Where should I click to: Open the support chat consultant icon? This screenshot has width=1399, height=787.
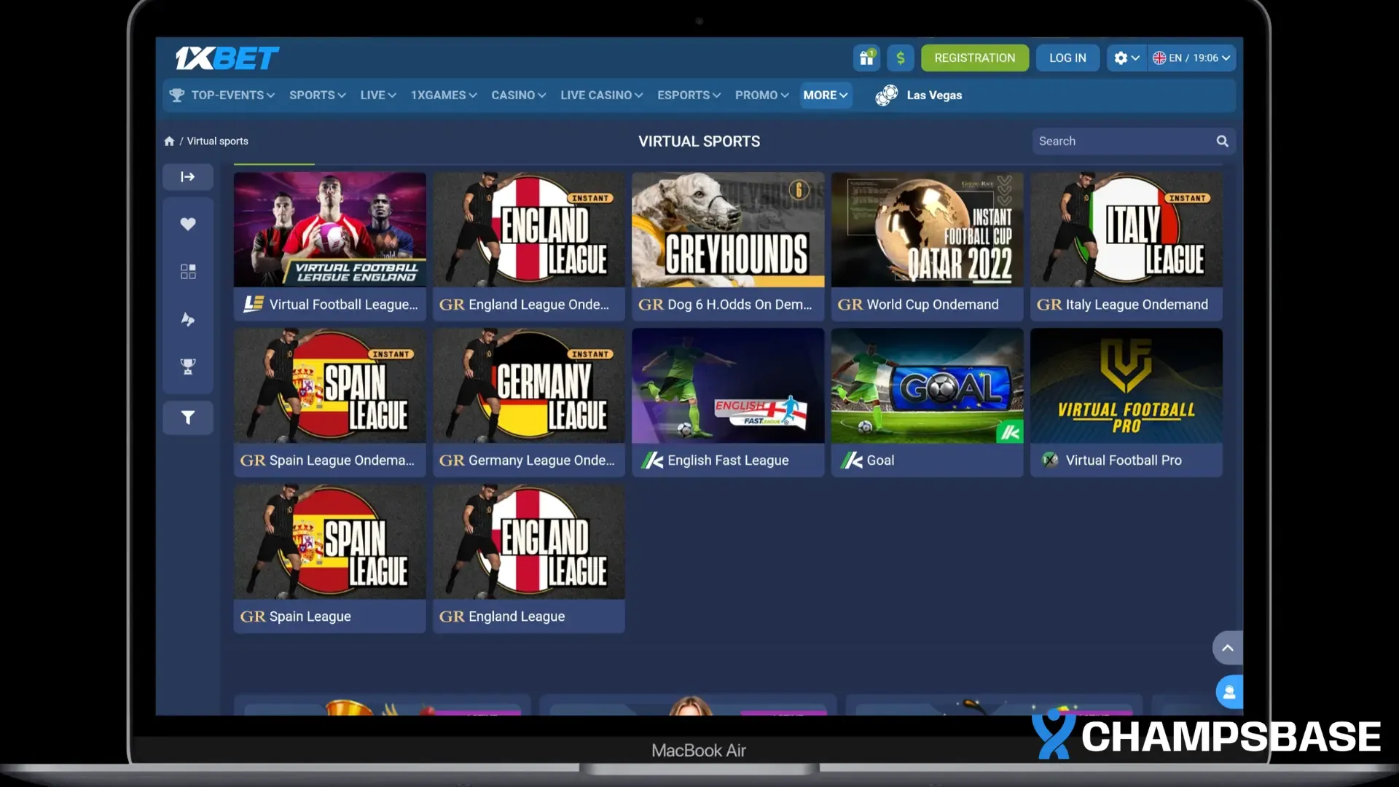pos(1229,692)
